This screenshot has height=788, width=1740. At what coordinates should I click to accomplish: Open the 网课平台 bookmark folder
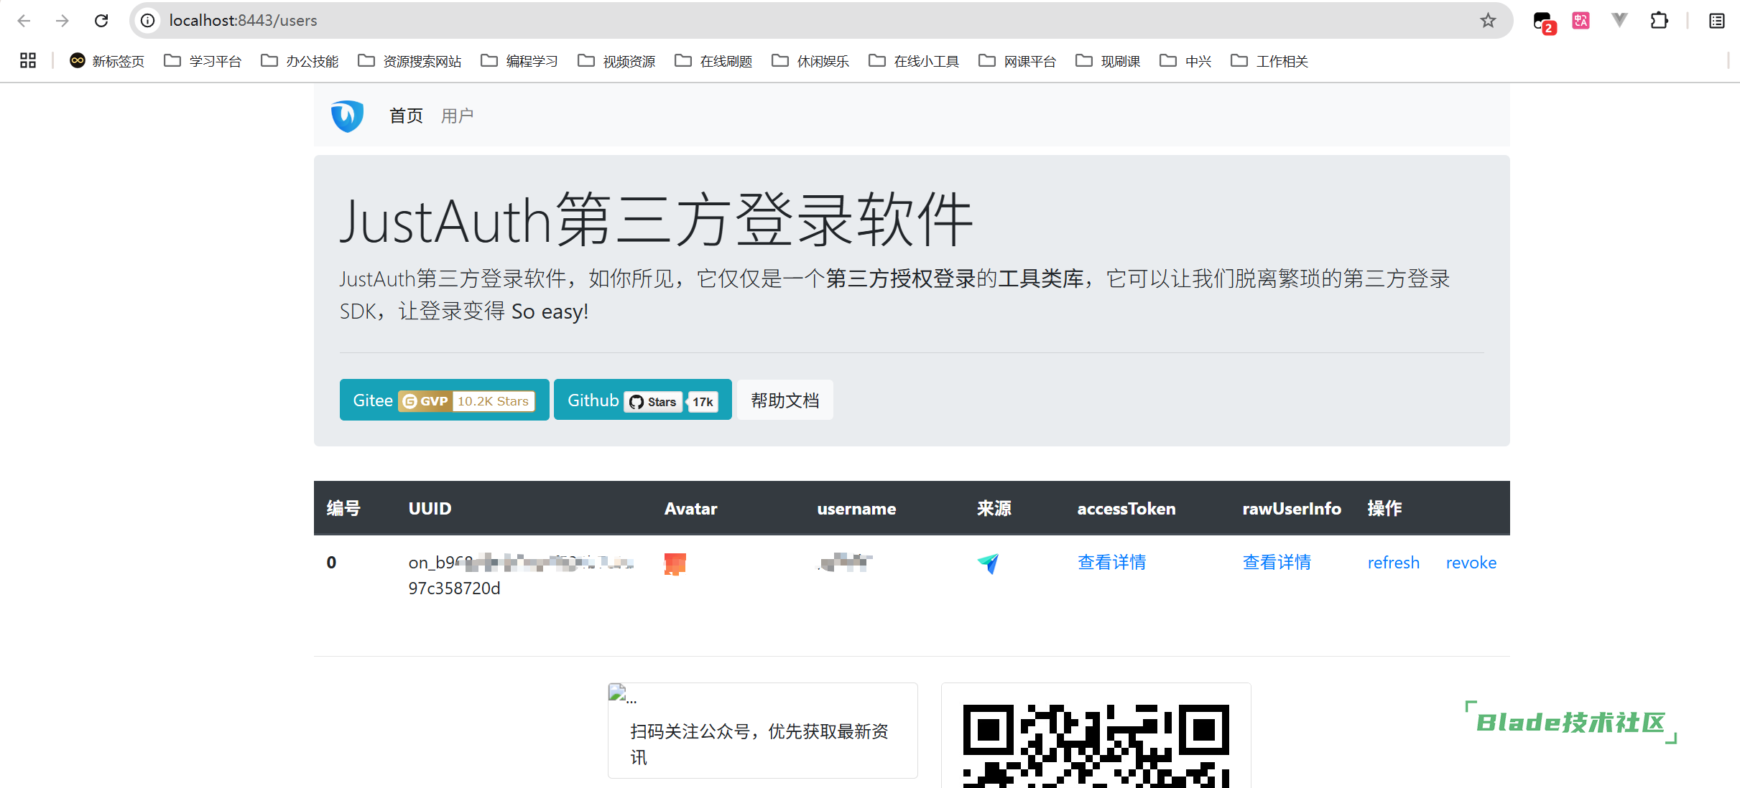pos(1017,61)
